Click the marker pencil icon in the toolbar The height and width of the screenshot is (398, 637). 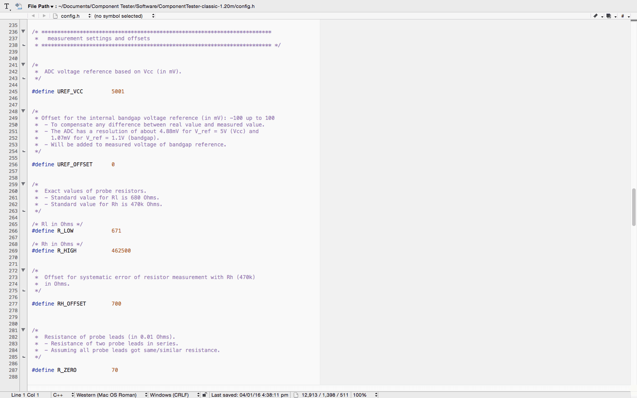tap(596, 15)
